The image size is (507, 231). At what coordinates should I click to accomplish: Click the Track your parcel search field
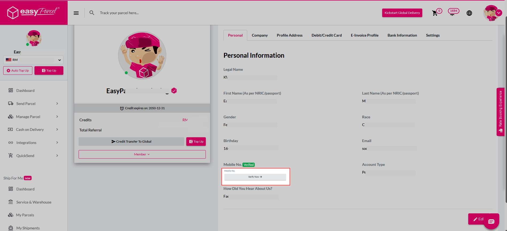pyautogui.click(x=119, y=13)
